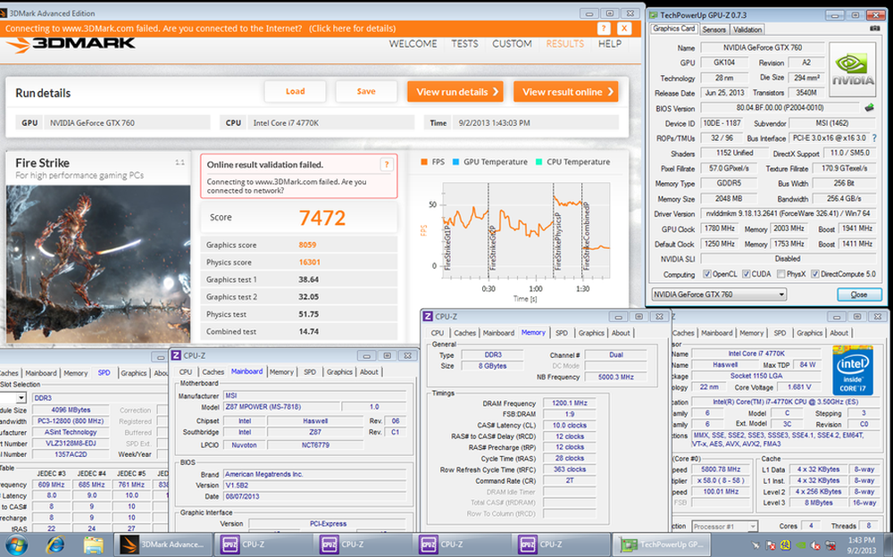Click the question mark beside validation failed
The width and height of the screenshot is (893, 557).
click(x=387, y=164)
